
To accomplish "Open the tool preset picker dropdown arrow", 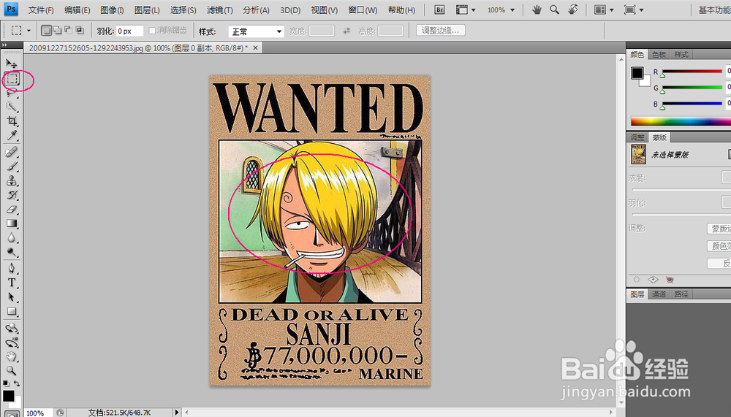I will tap(29, 31).
